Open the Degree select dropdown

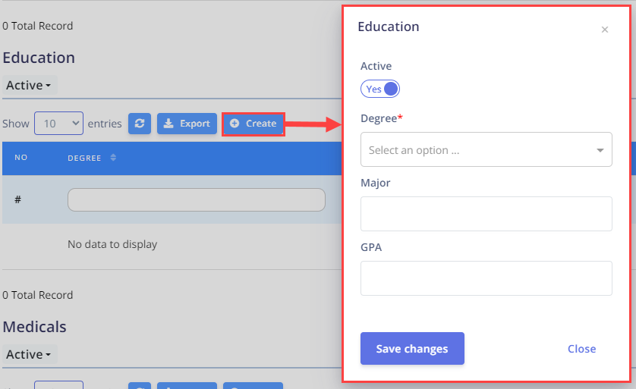point(486,149)
